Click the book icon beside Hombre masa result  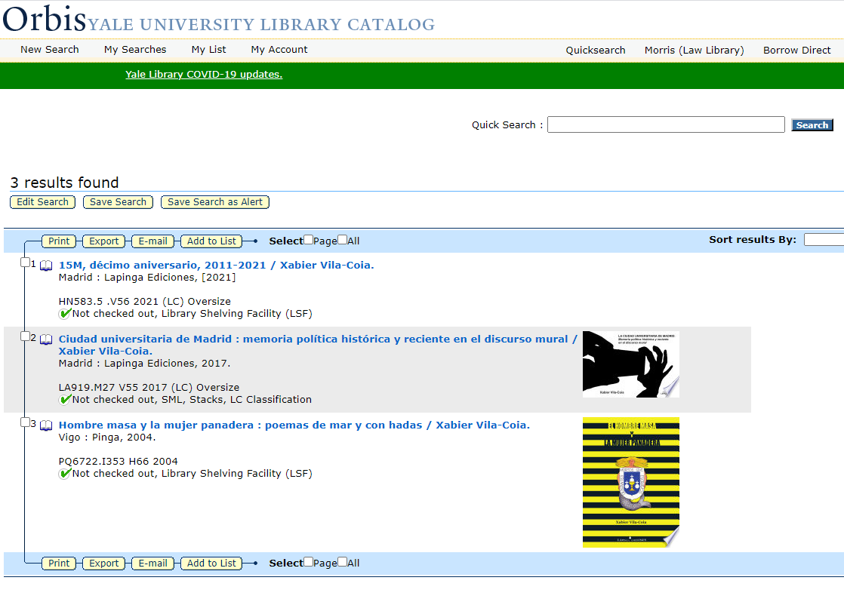coord(46,425)
